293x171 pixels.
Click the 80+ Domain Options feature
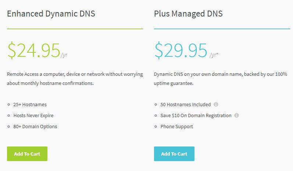pyautogui.click(x=35, y=126)
